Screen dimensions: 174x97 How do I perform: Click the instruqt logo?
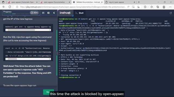pyautogui.click(x=65, y=13)
